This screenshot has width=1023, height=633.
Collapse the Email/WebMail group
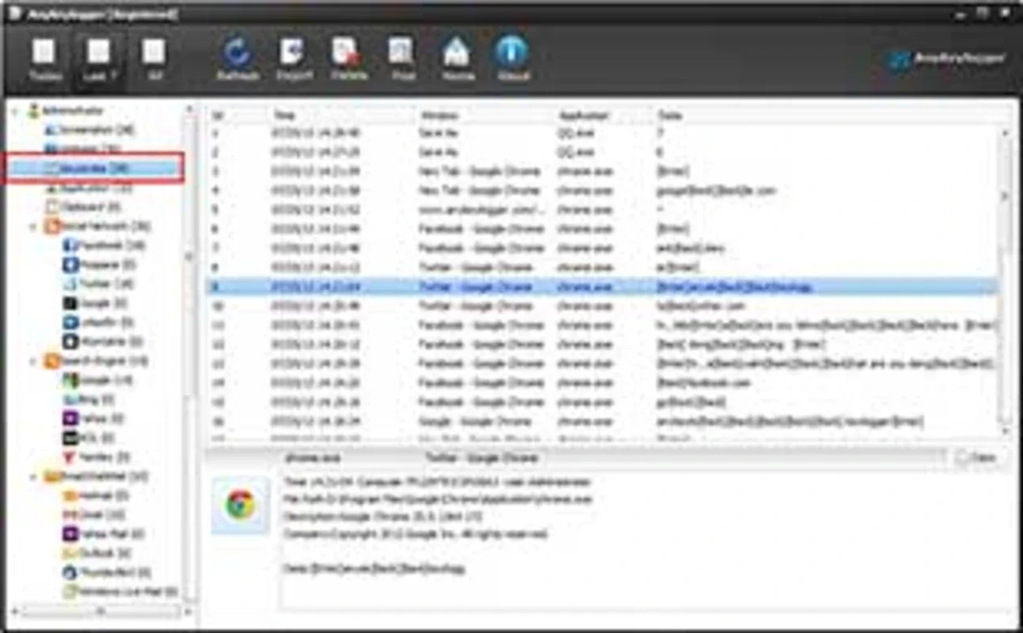(33, 477)
